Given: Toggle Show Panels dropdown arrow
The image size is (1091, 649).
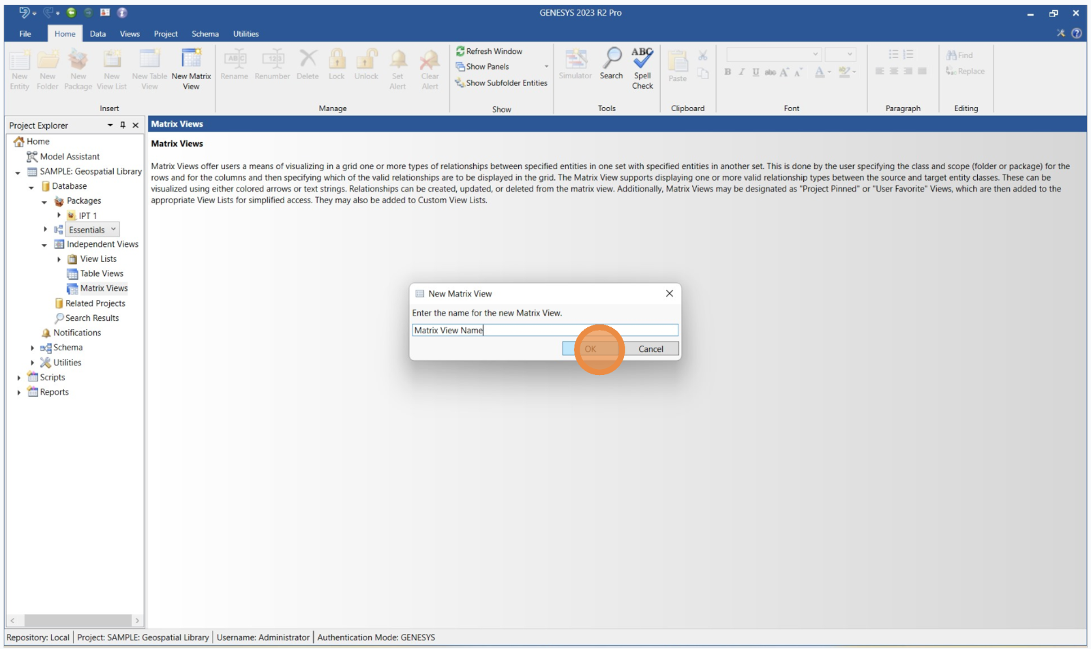Looking at the screenshot, I should (546, 67).
